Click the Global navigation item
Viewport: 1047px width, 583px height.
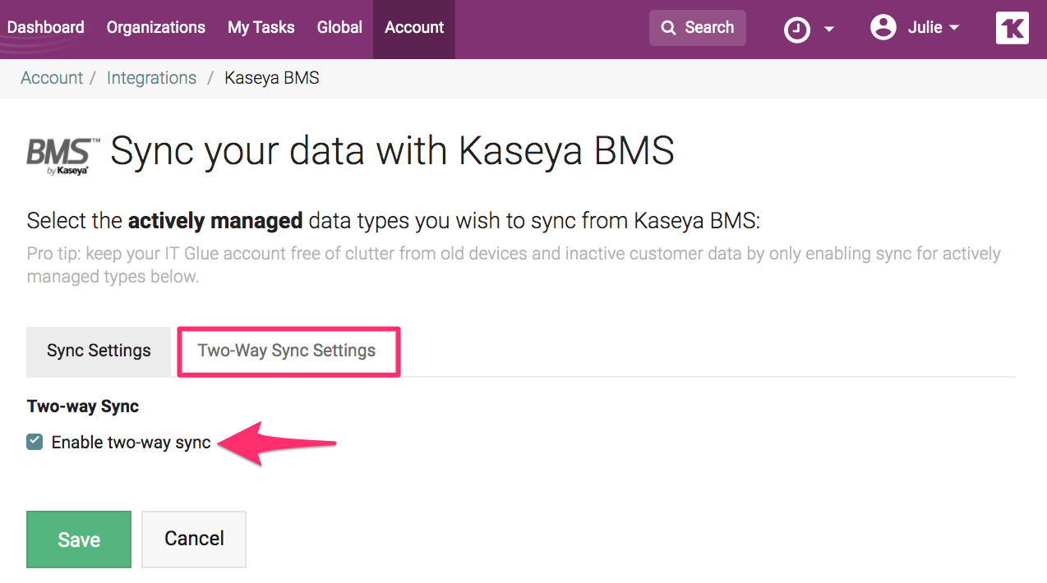(x=339, y=27)
